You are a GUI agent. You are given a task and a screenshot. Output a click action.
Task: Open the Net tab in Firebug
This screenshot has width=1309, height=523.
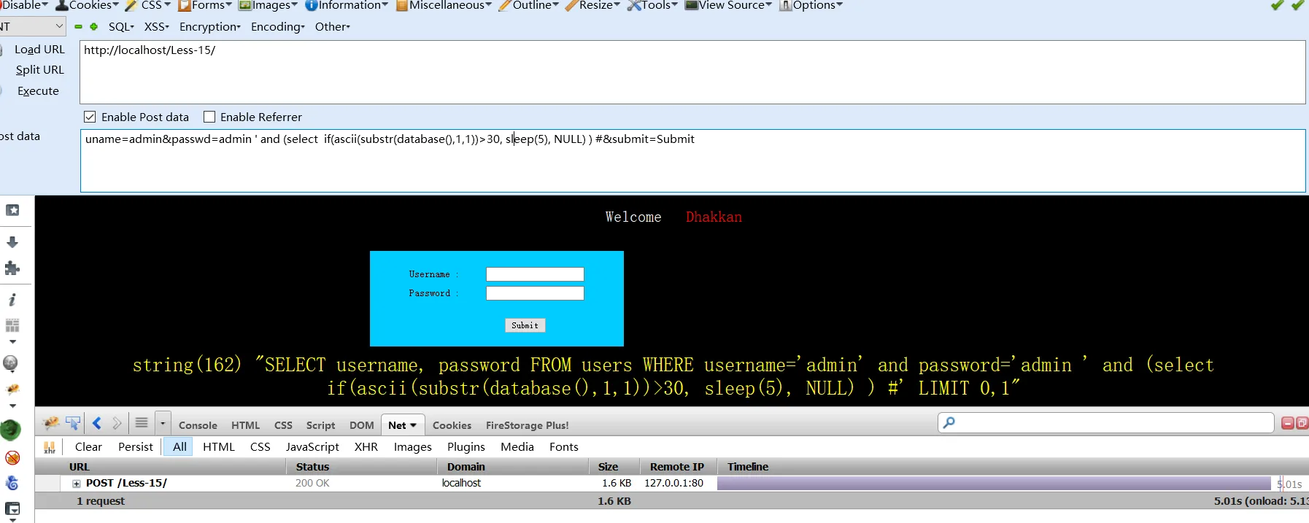click(402, 425)
